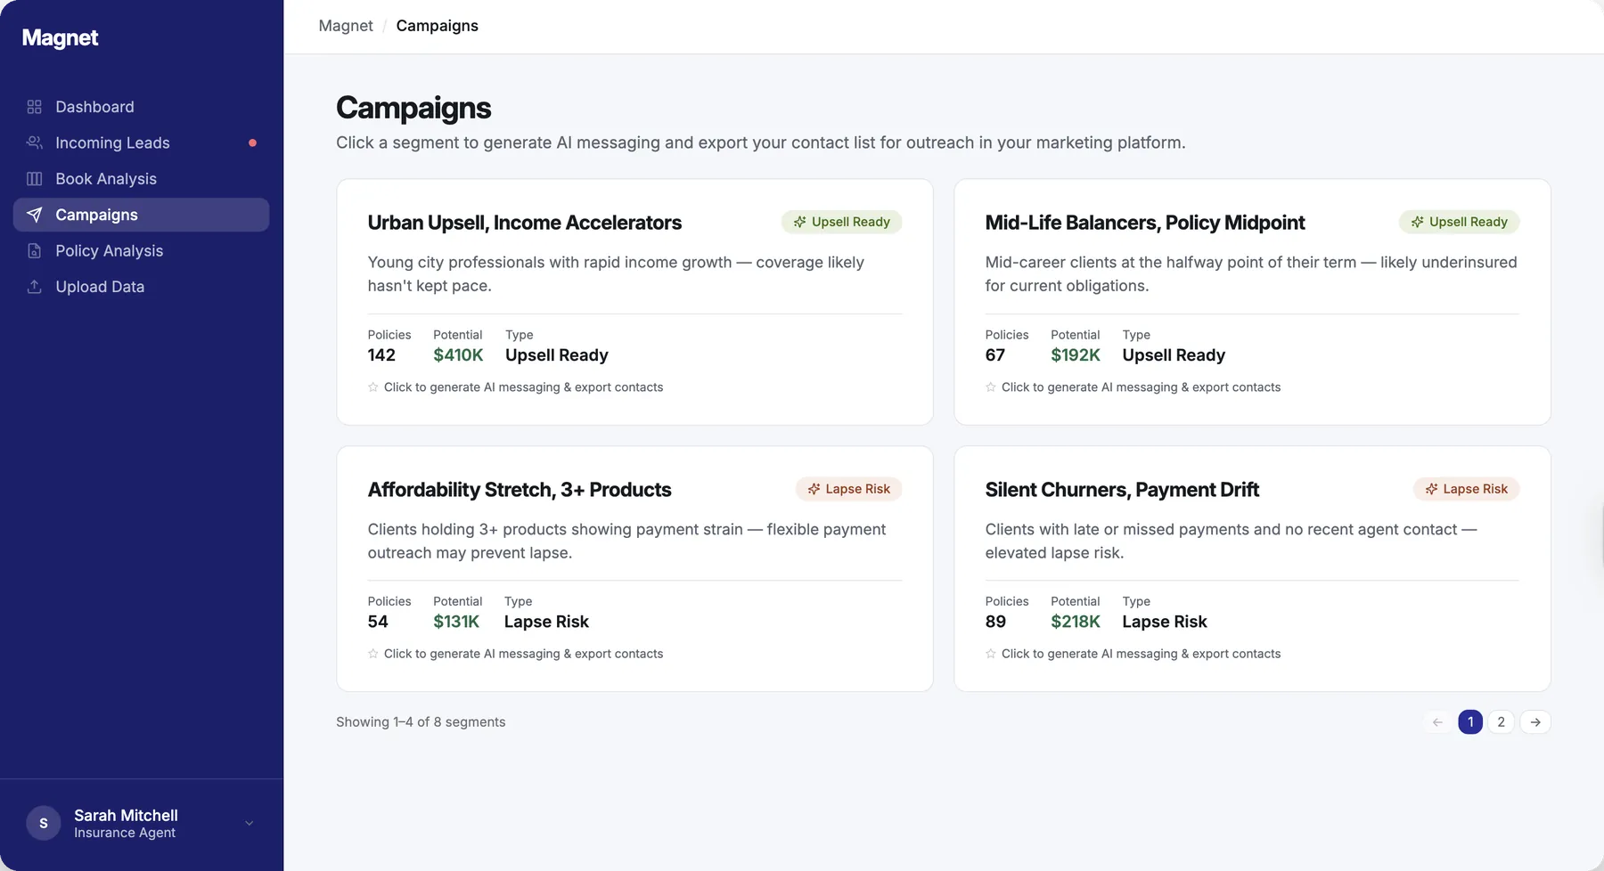Expand the Sarah Mitchell account chevron
The image size is (1604, 871).
pos(250,823)
